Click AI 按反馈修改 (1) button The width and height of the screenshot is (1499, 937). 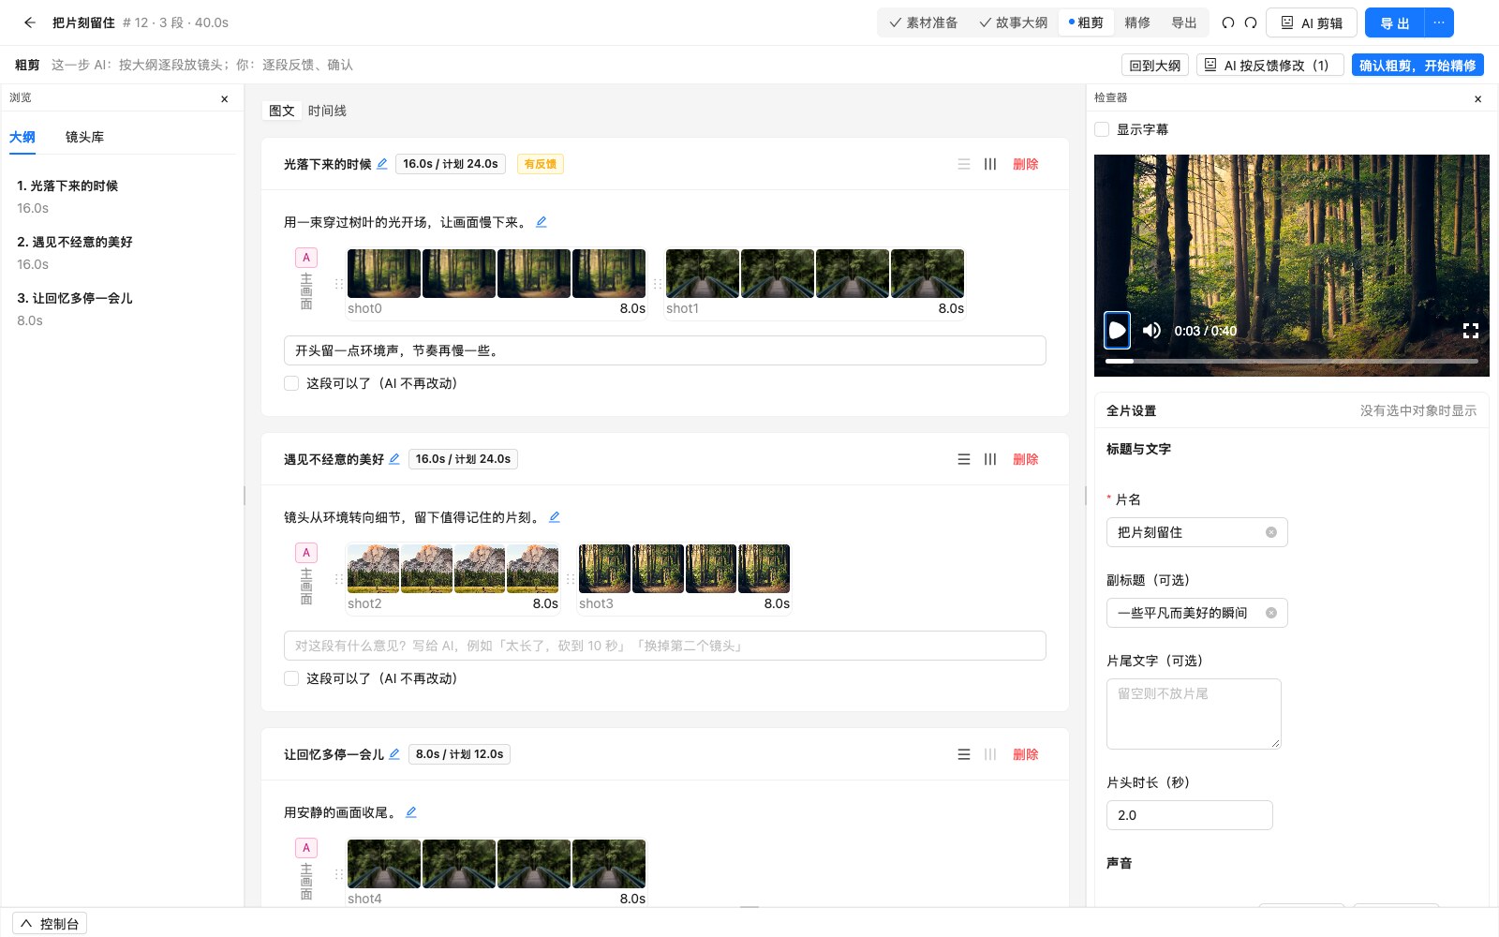point(1269,65)
